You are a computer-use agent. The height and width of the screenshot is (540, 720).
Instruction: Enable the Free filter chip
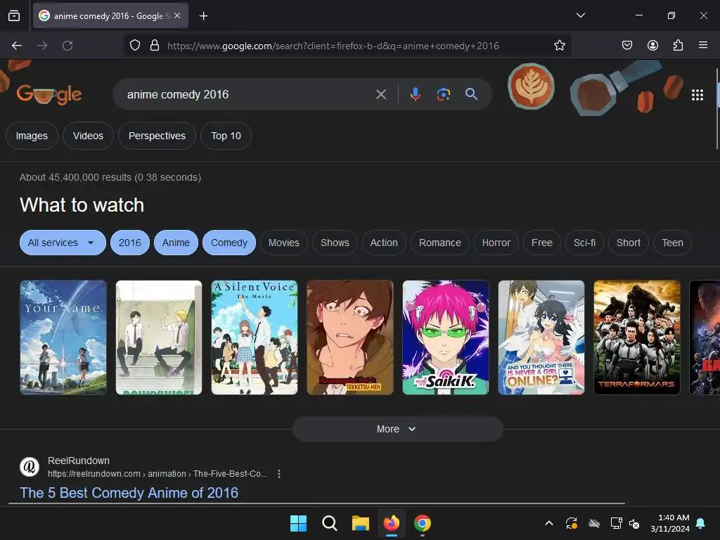[542, 243]
